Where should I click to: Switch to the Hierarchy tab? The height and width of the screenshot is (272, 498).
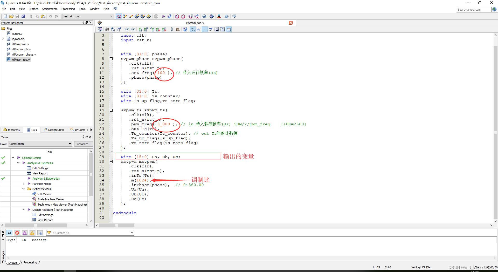coord(12,130)
